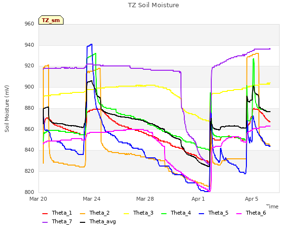Click the magenta Theta_6 legend swatch
The height and width of the screenshot is (231, 308).
pyautogui.click(x=239, y=214)
